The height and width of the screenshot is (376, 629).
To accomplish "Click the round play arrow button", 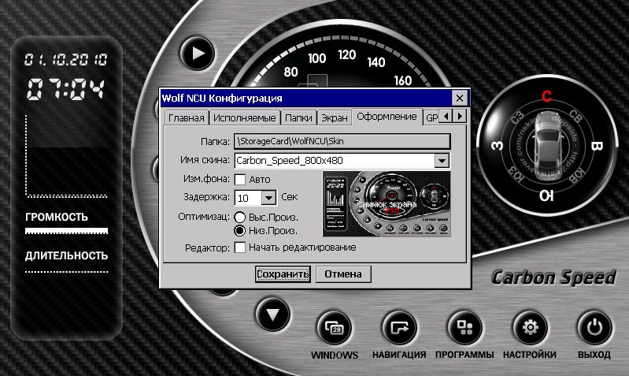I will click(x=198, y=54).
